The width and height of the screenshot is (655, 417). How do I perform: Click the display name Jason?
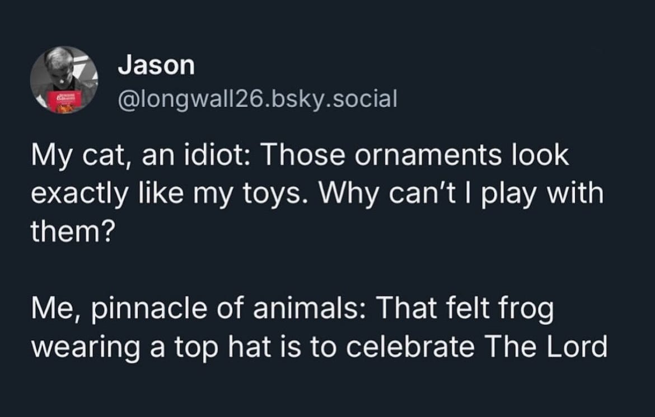(156, 66)
